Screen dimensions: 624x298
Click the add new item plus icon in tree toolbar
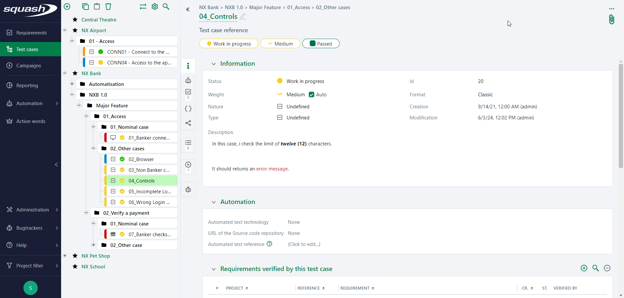point(67,7)
